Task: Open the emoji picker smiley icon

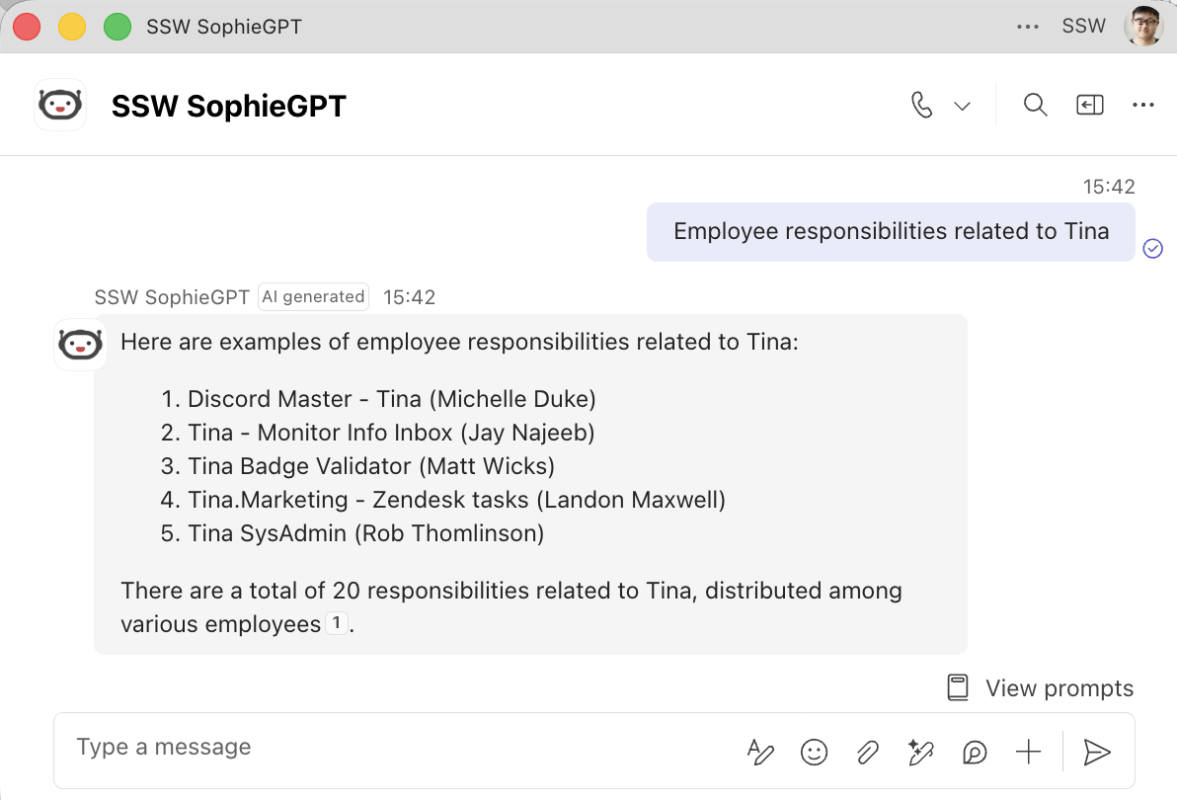Action: [814, 752]
